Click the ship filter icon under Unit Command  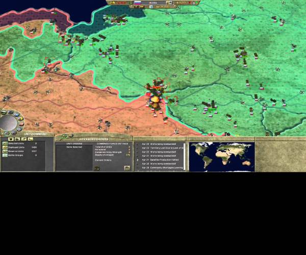point(31,139)
